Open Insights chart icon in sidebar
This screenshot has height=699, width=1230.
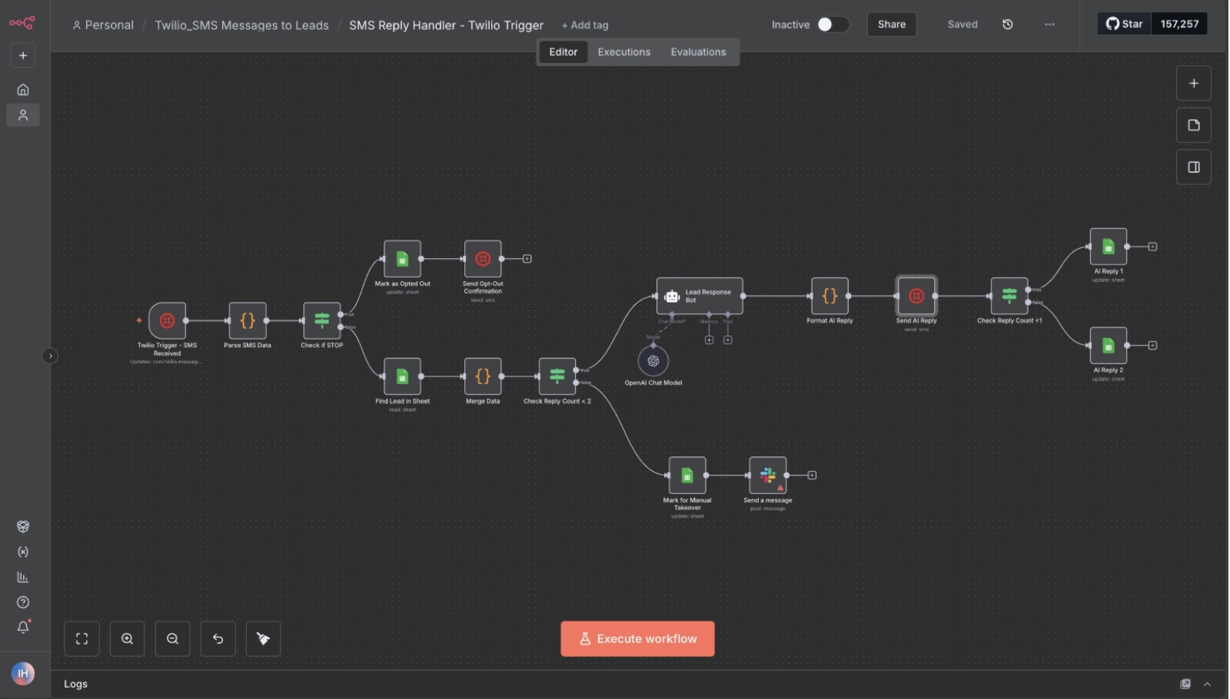(23, 578)
